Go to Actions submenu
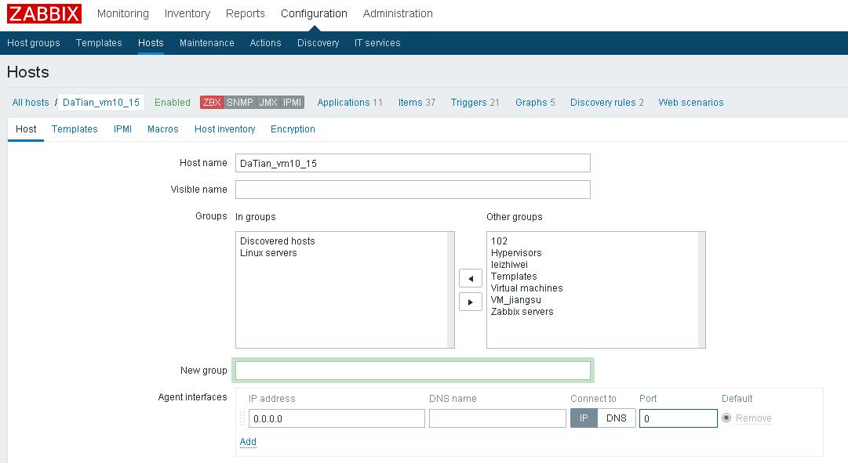 pyautogui.click(x=266, y=42)
